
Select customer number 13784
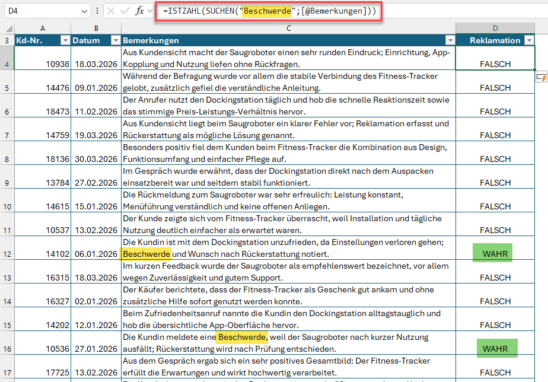tap(43, 177)
